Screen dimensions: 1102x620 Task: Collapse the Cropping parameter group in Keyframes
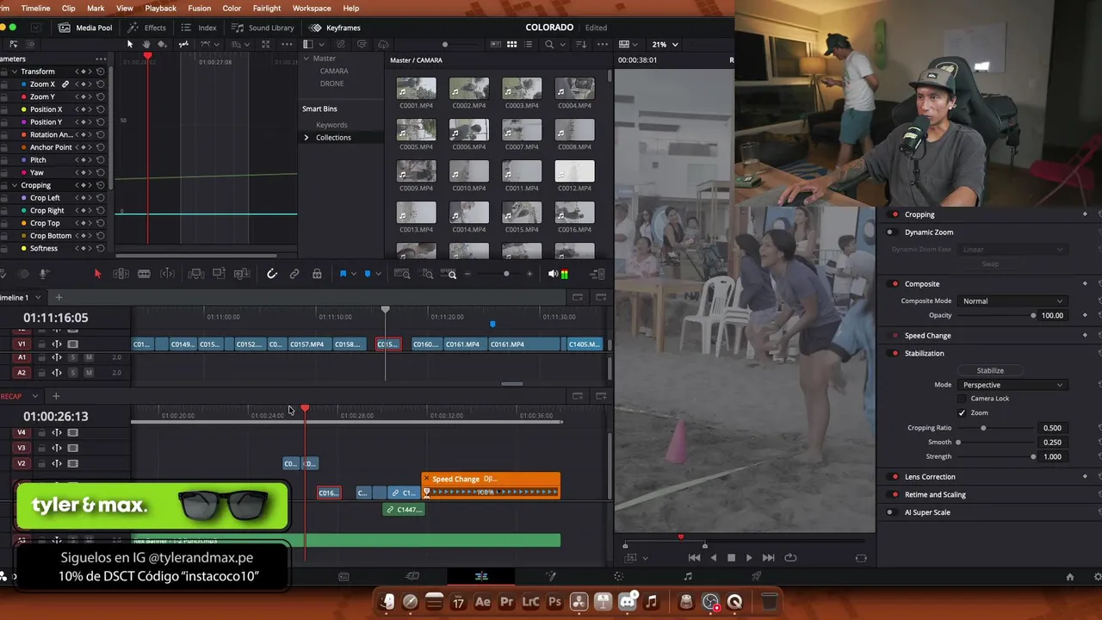[15, 185]
